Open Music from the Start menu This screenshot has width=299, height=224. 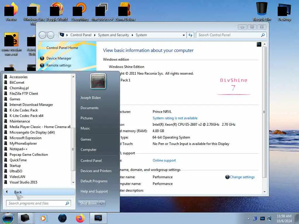pos(85,128)
